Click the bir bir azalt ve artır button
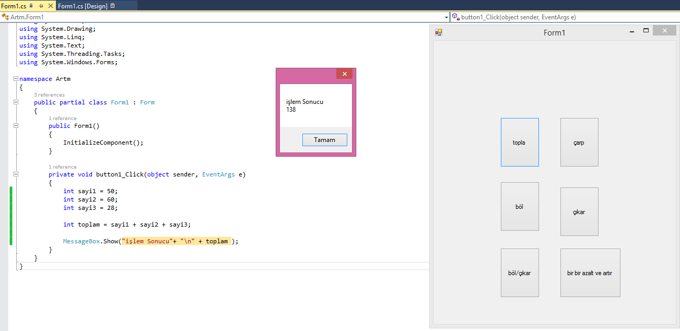Viewport: 680px width, 331px height. point(590,273)
